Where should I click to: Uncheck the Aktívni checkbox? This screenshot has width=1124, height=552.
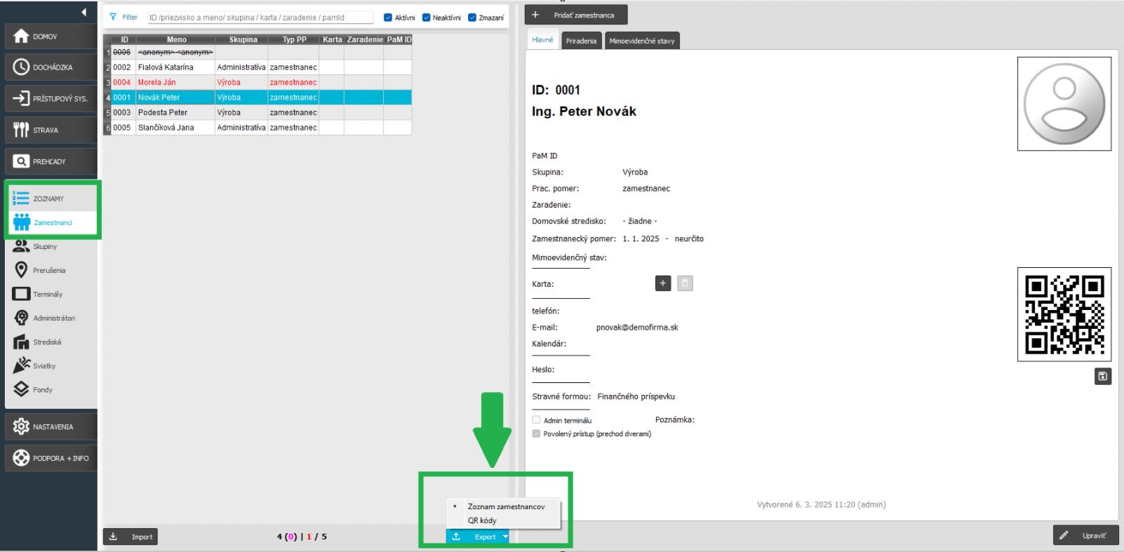pos(388,18)
